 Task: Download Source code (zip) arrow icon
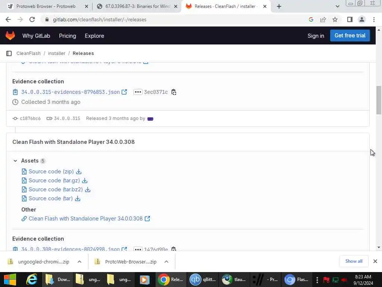(79, 172)
